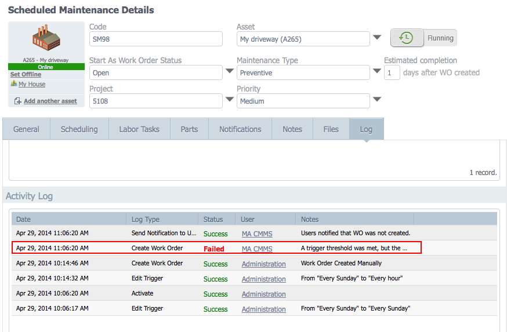The width and height of the screenshot is (507, 332).
Task: Click the clock schedule icon beside Running
Action: click(406, 38)
